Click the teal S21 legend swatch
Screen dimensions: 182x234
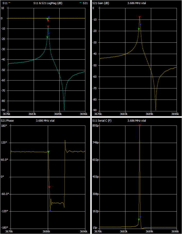81,3
